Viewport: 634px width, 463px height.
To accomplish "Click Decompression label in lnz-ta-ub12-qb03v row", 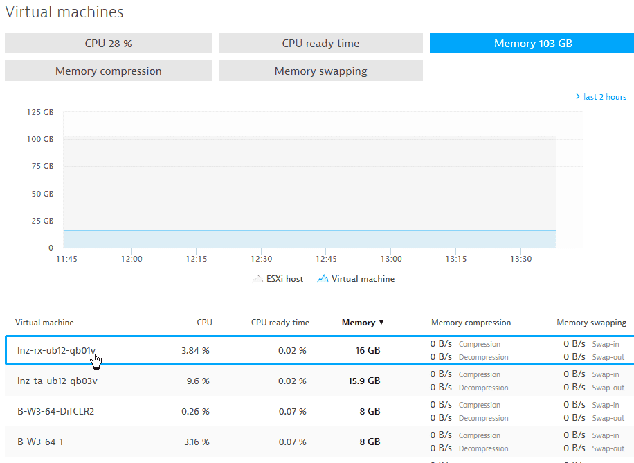I will point(483,388).
